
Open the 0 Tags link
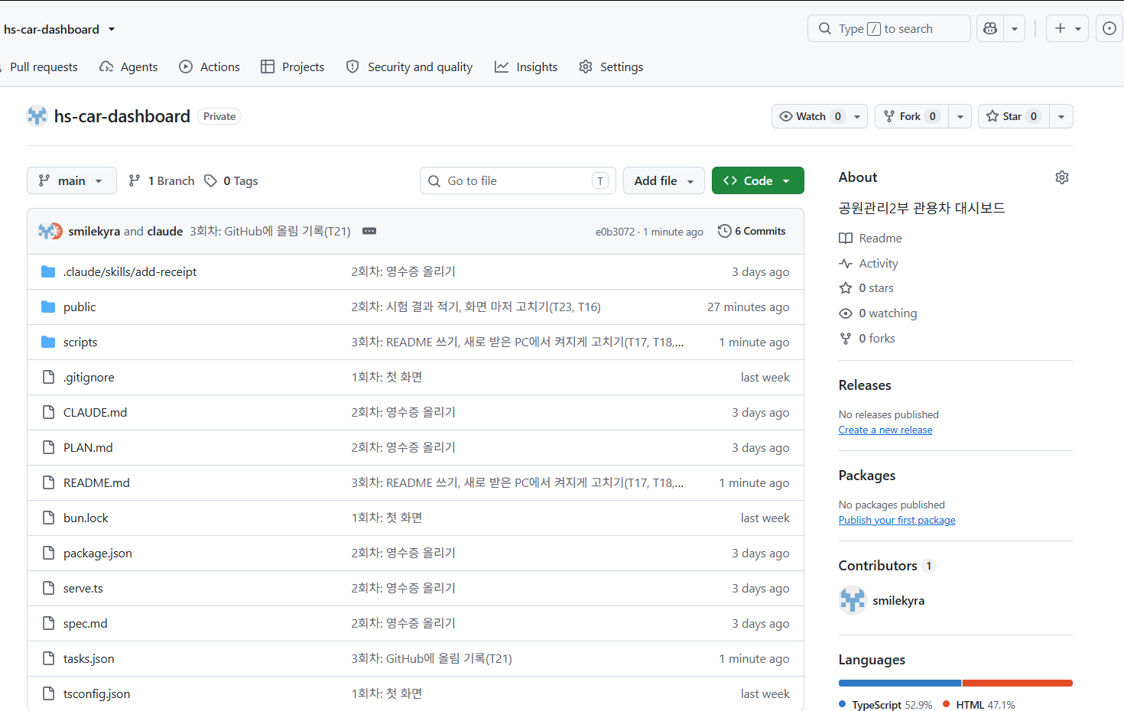point(232,180)
